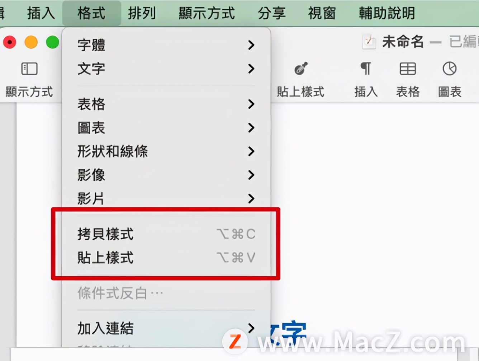Click the green fullscreen window button
The height and width of the screenshot is (361, 479).
pyautogui.click(x=52, y=42)
